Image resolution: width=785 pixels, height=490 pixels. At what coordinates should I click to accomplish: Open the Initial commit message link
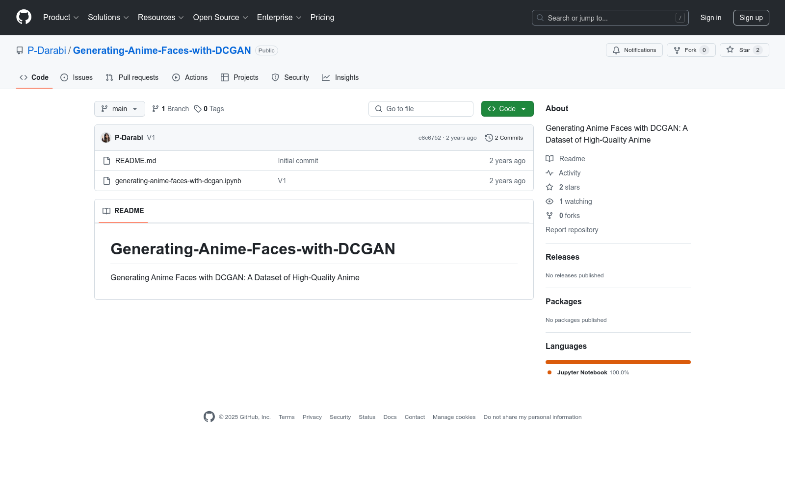point(298,161)
